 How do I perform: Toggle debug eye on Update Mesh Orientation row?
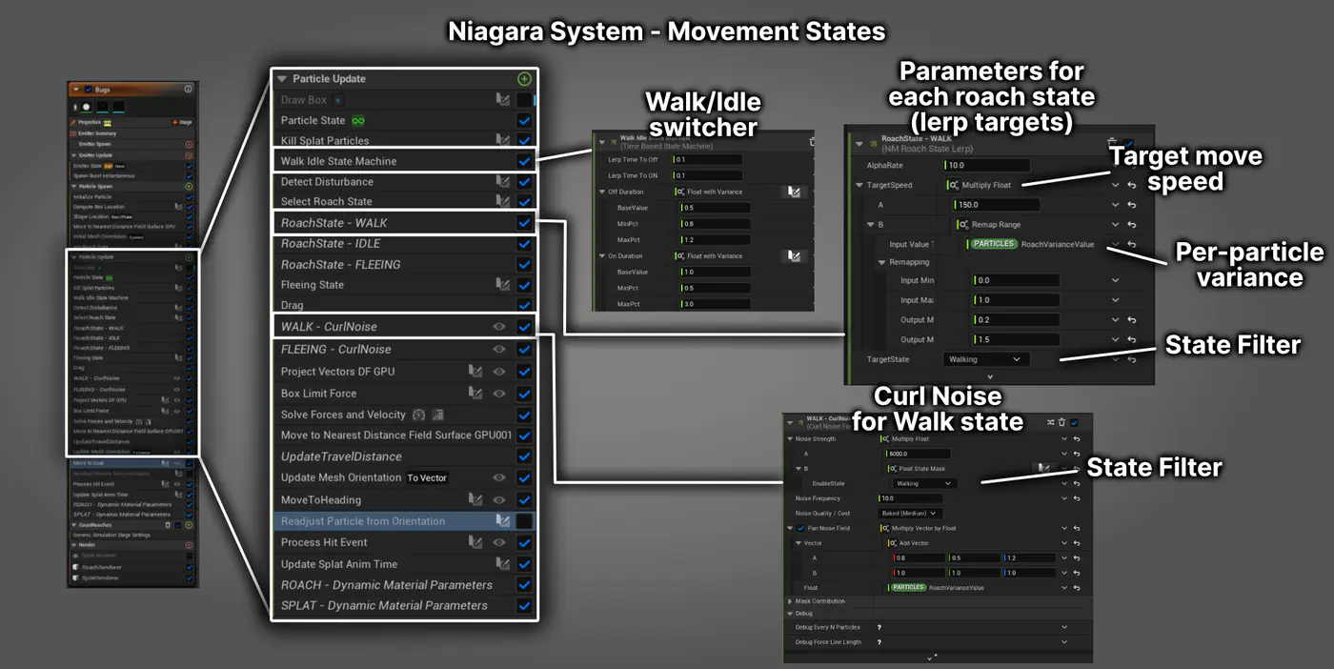(498, 477)
